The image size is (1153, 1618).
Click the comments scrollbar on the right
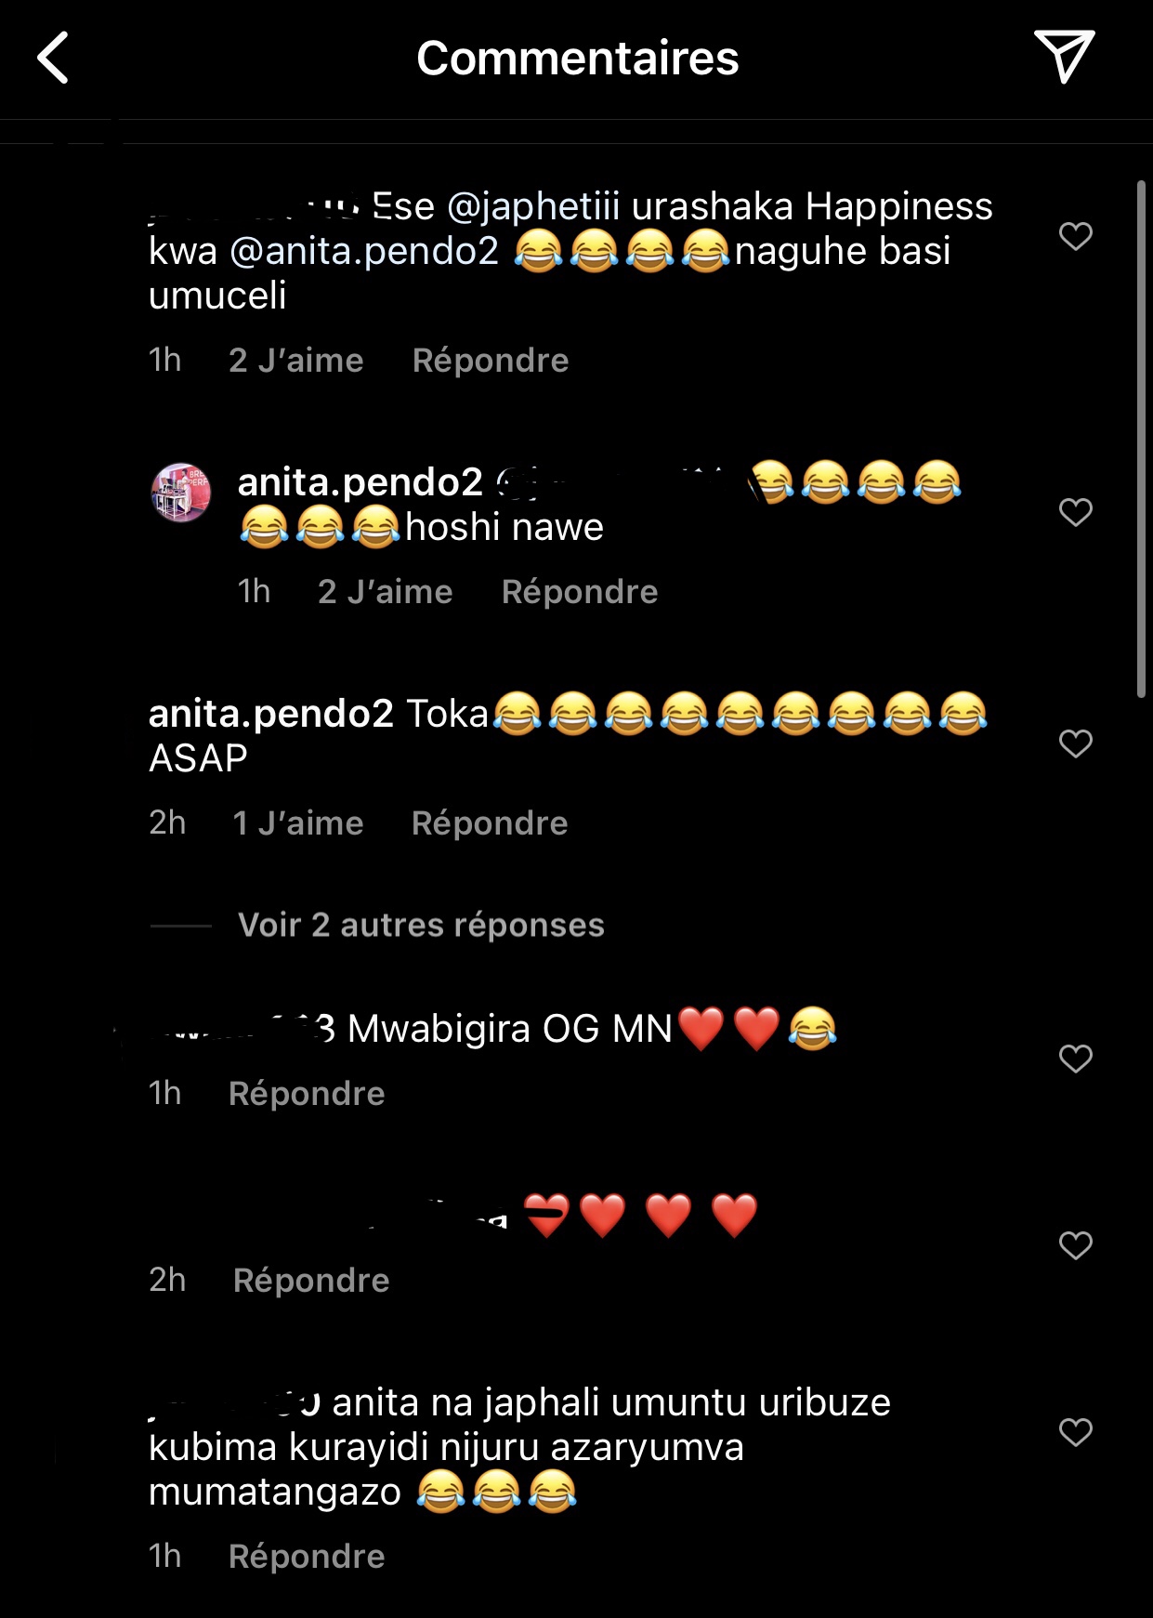1142,437
